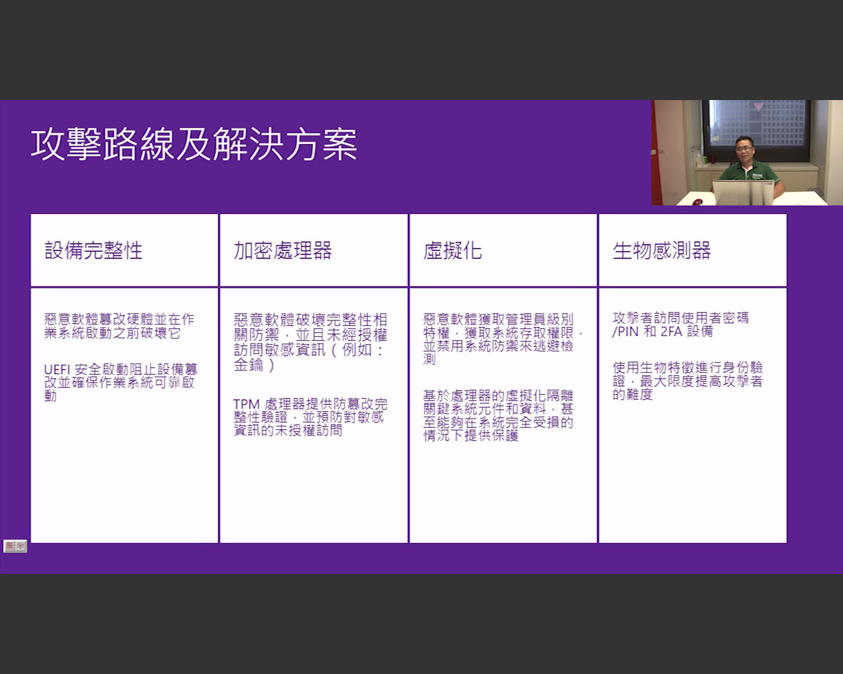Viewport: 843px width, 674px height.
Task: Click the paragraph starting with '基於處理器的虛擬化'
Action: click(499, 415)
